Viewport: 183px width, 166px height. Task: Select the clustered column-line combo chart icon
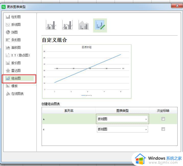pyautogui.click(x=51, y=25)
